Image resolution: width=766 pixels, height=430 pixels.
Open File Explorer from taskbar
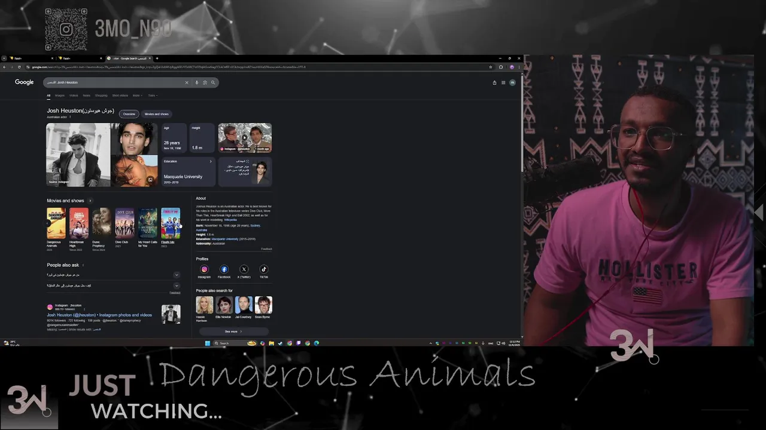(x=271, y=343)
